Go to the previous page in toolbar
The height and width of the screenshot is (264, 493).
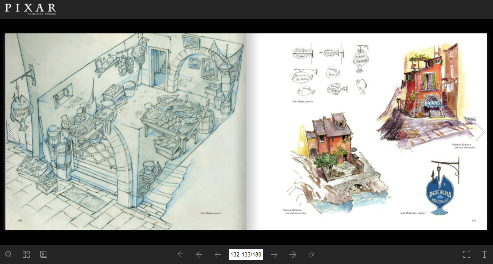point(218,254)
